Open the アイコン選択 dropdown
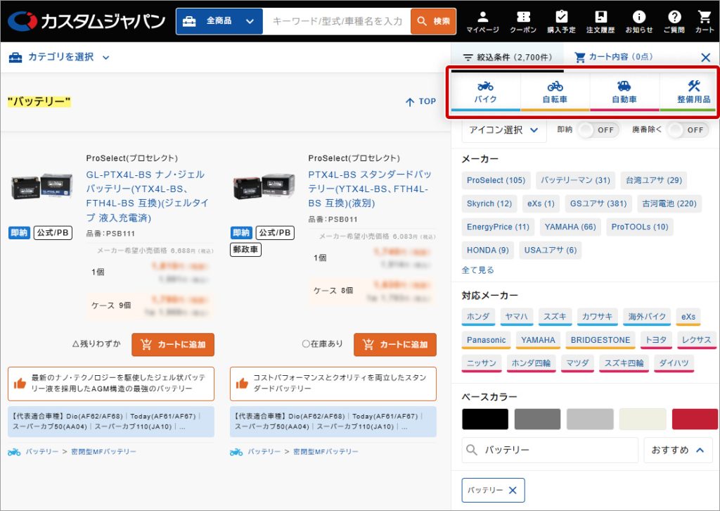Image resolution: width=720 pixels, height=511 pixels. point(503,130)
